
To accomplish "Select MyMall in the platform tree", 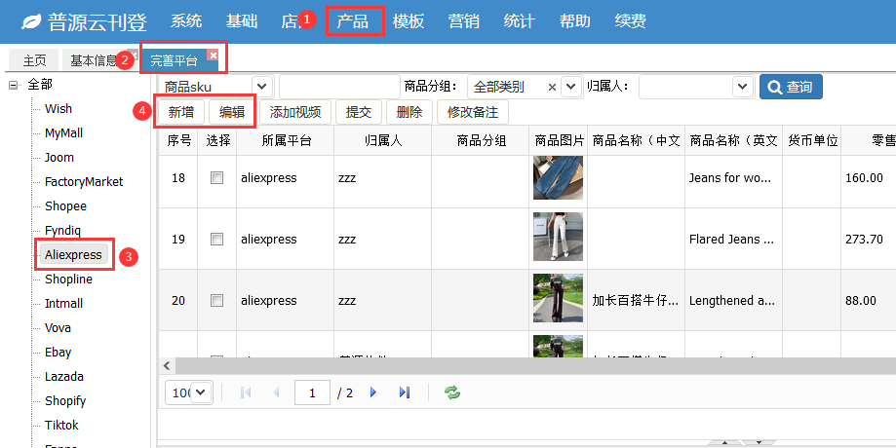I will [63, 133].
